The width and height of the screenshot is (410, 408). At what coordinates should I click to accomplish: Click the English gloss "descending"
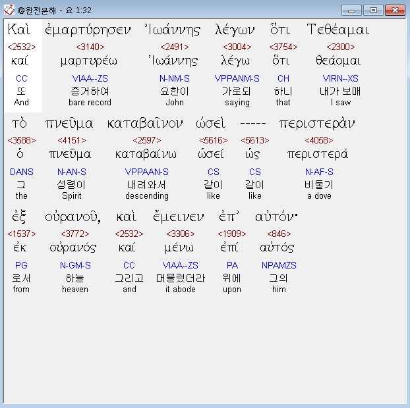[147, 196]
